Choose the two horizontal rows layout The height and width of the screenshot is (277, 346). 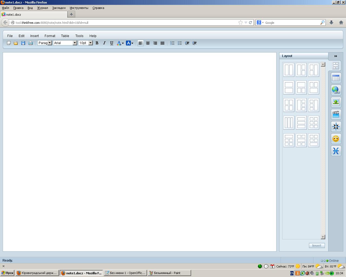(289, 87)
